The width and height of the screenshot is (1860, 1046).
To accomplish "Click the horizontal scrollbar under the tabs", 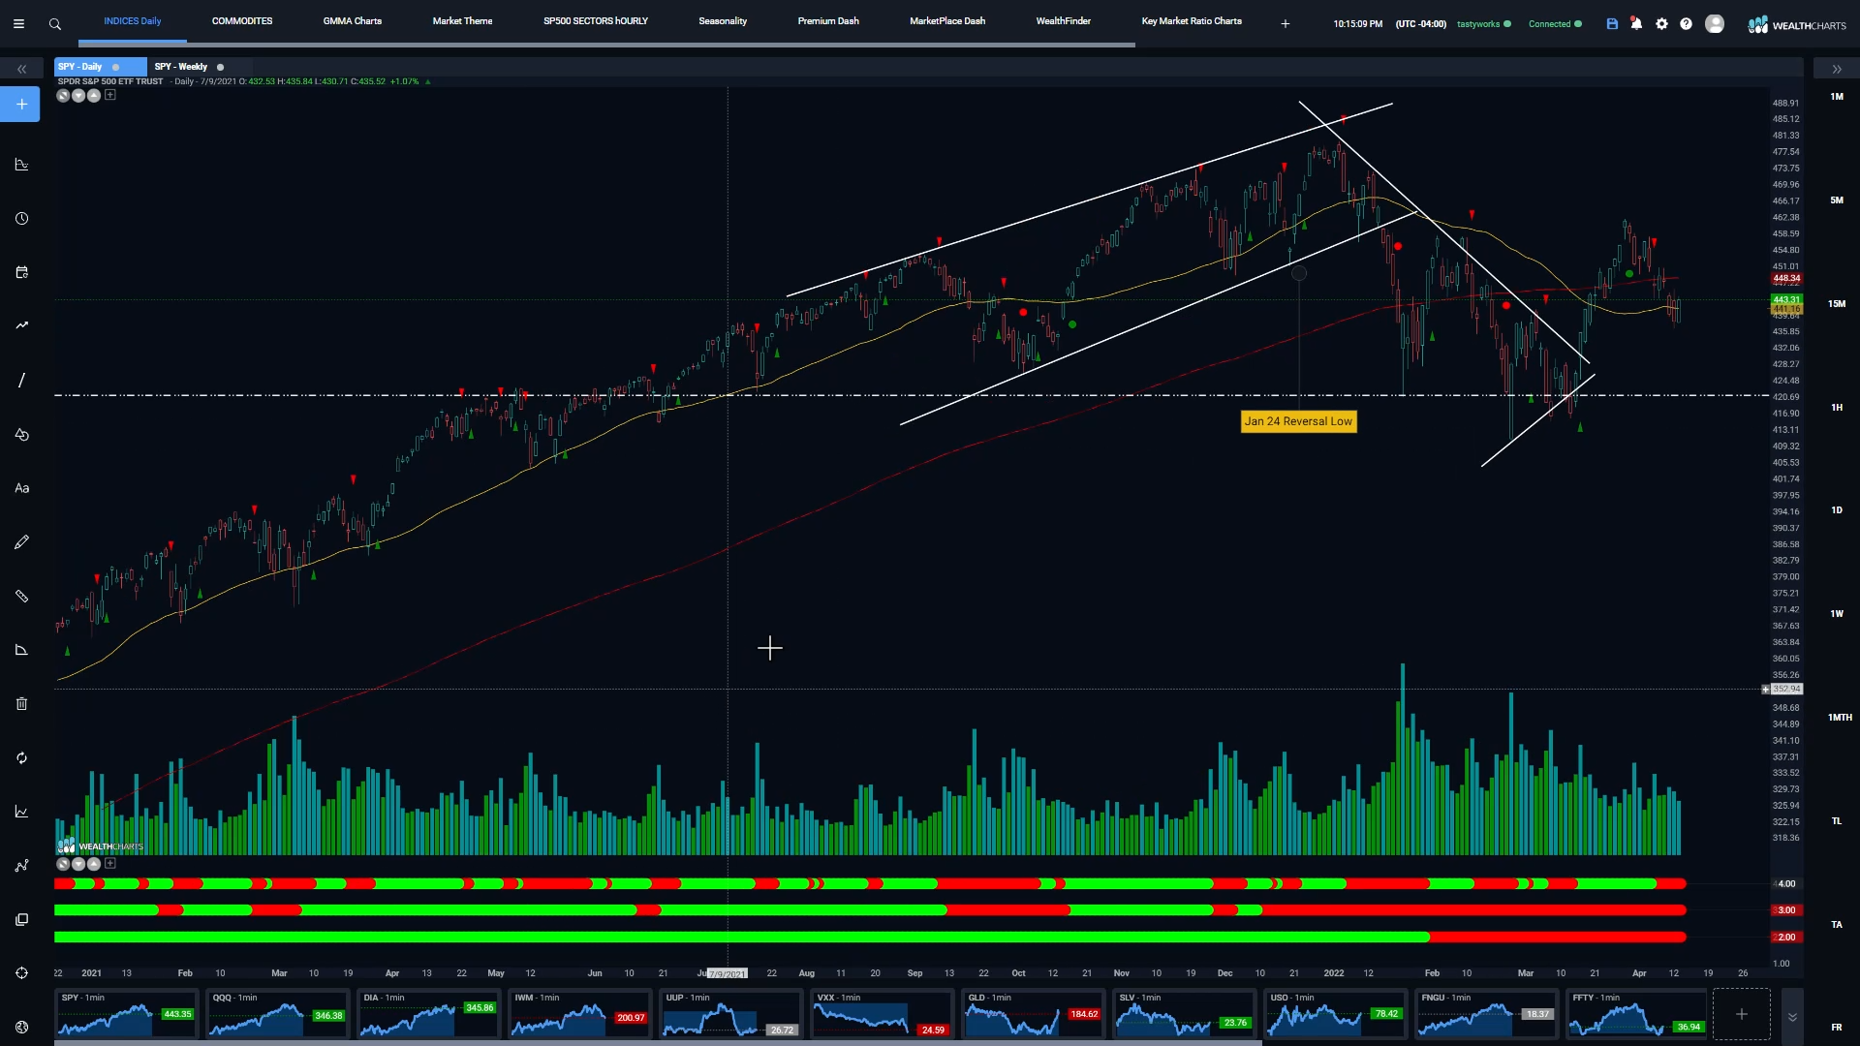I will tap(606, 45).
